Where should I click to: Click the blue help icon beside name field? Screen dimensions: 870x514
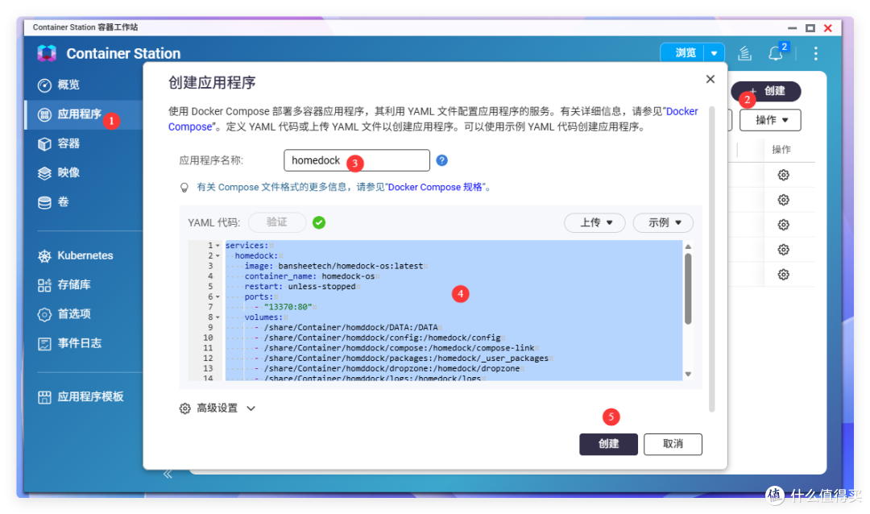(x=441, y=160)
